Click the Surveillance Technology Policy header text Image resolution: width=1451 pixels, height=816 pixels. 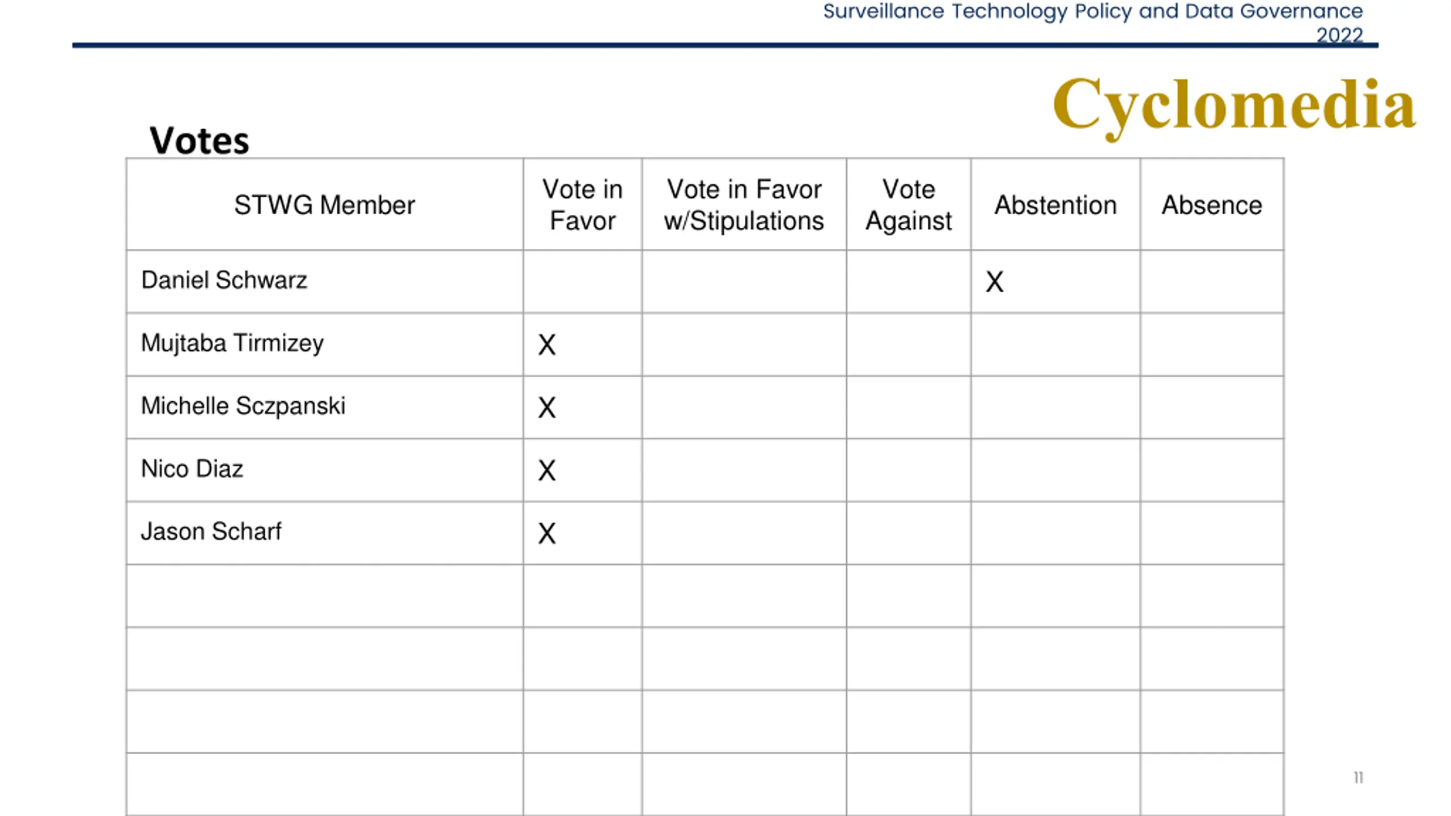pos(1092,12)
